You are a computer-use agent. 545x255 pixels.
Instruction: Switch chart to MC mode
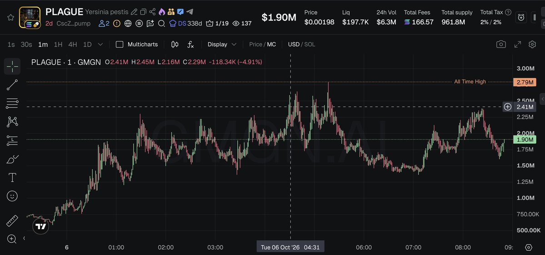click(x=271, y=45)
